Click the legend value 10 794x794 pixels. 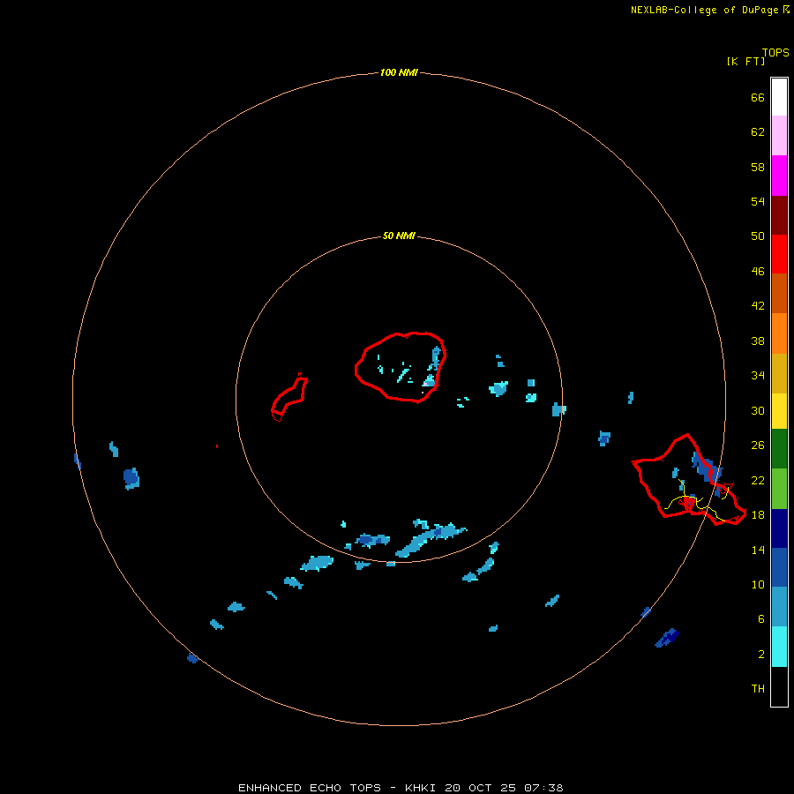(x=758, y=584)
